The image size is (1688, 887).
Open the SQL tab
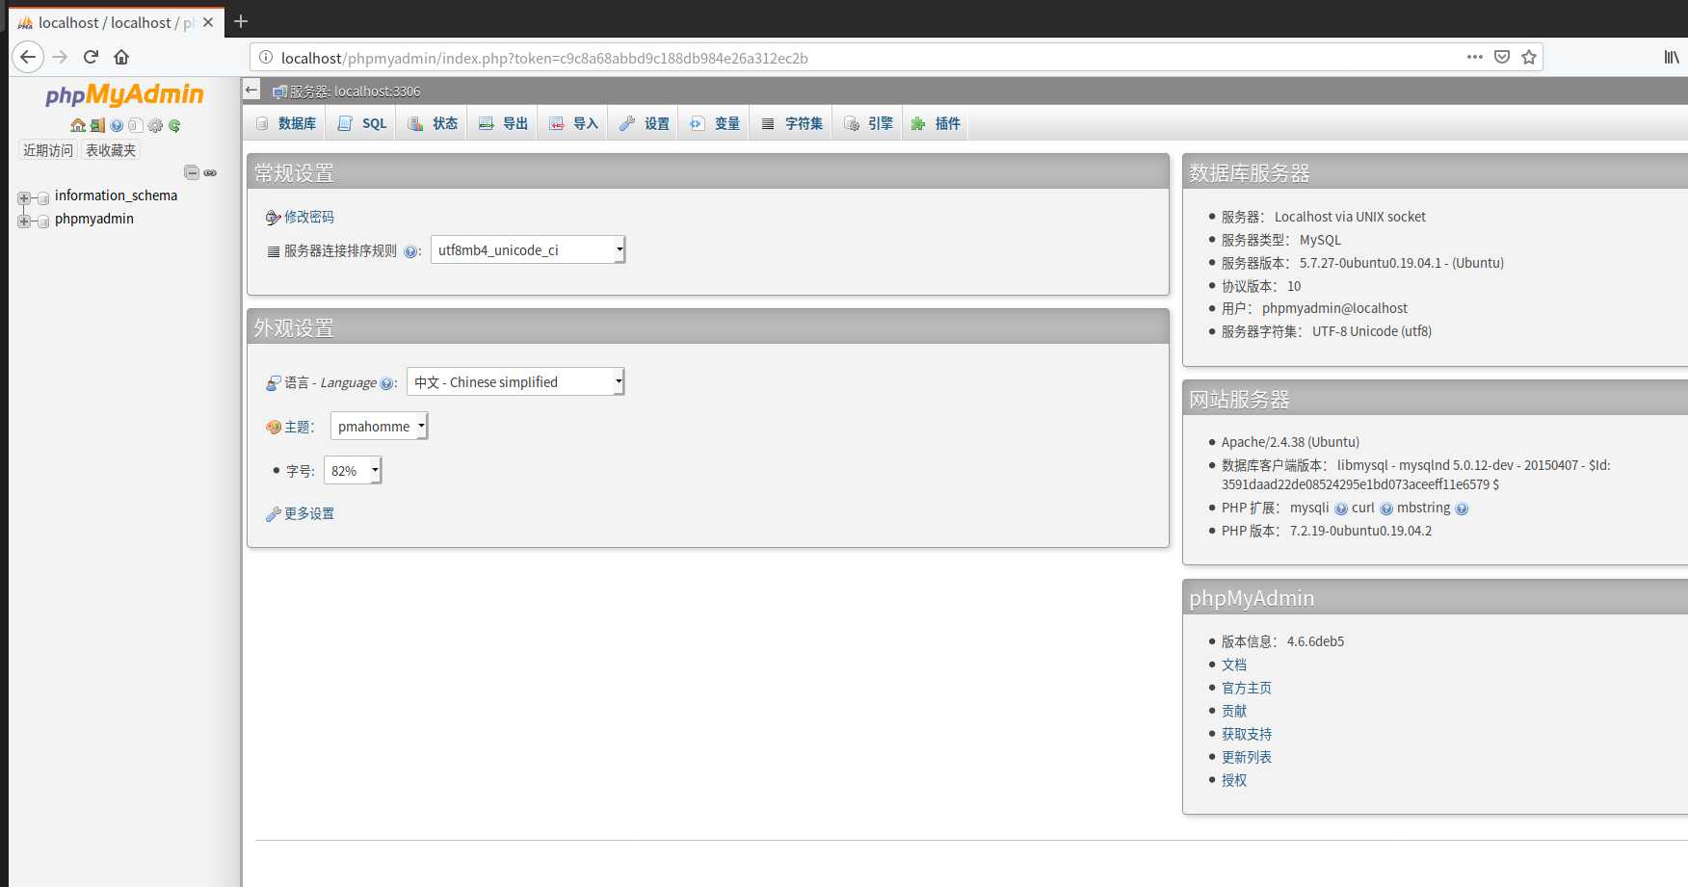[x=361, y=123]
